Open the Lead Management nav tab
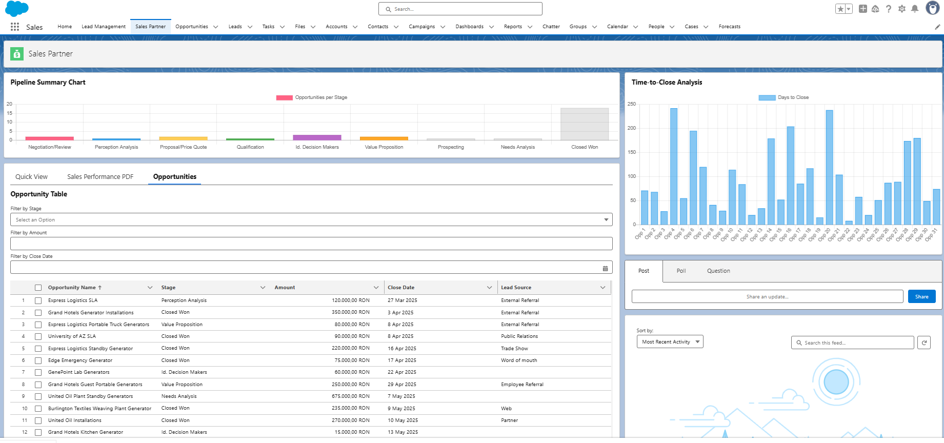Screen dimensions: 944x443 [x=104, y=27]
